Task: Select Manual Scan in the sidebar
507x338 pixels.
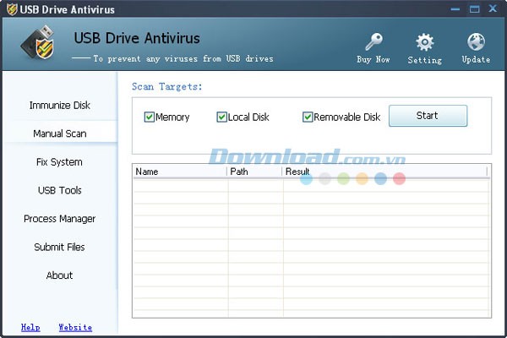Action: [60, 134]
